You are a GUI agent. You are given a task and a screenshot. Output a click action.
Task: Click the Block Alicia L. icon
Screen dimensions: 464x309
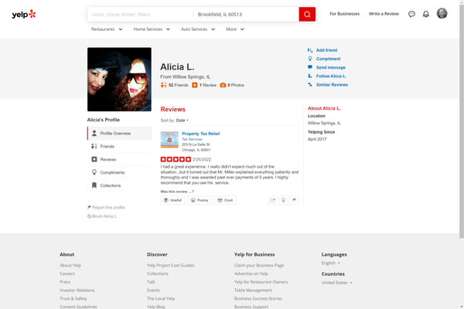(89, 216)
